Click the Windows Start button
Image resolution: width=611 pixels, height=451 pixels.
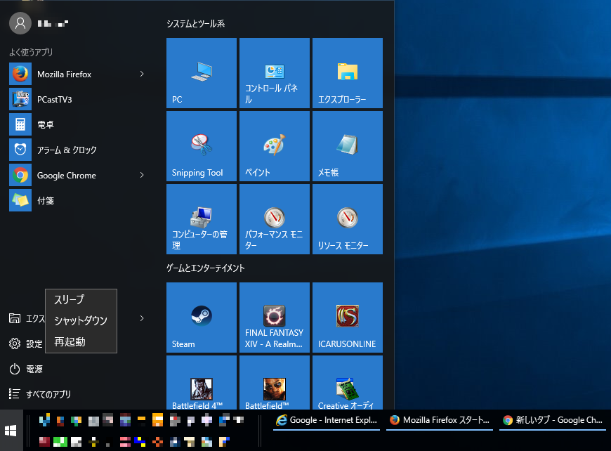coord(11,431)
